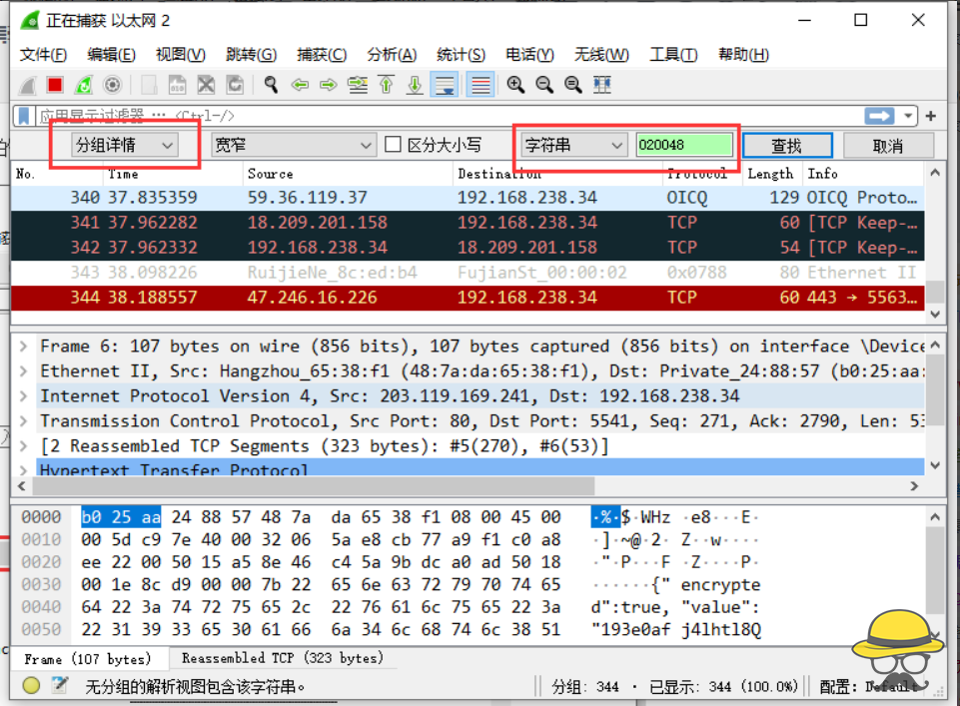Click the find packet magnifier icon
The image size is (960, 706).
coord(271,86)
